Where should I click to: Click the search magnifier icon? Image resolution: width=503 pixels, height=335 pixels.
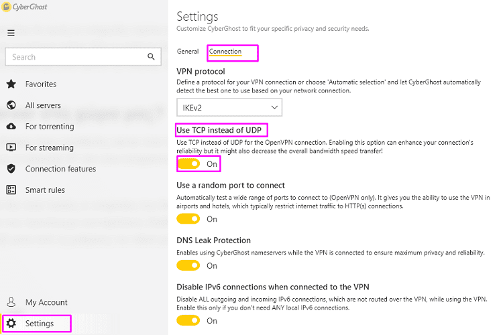pos(152,57)
